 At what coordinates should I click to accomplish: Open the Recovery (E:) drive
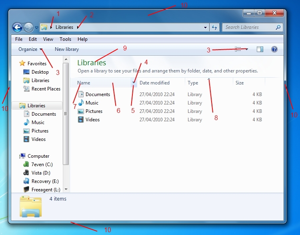45,181
